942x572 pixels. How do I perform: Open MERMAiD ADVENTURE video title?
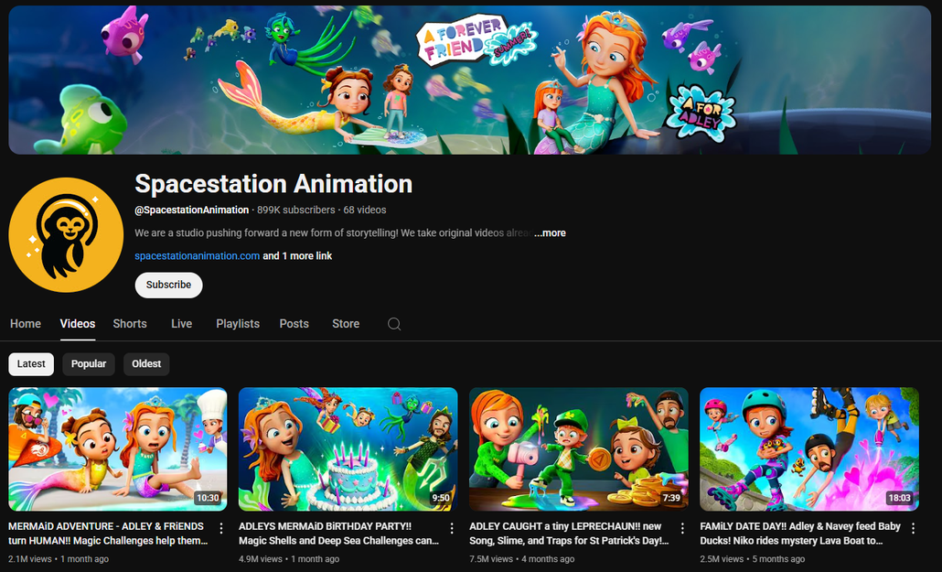click(x=108, y=534)
